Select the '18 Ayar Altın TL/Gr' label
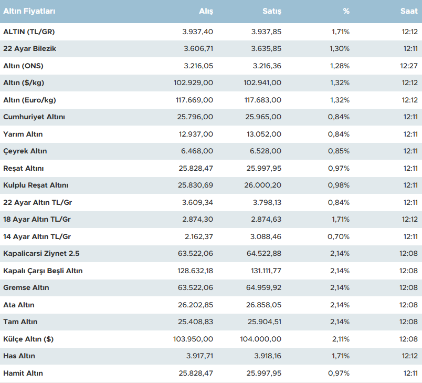The height and width of the screenshot is (383, 422). pyautogui.click(x=37, y=220)
